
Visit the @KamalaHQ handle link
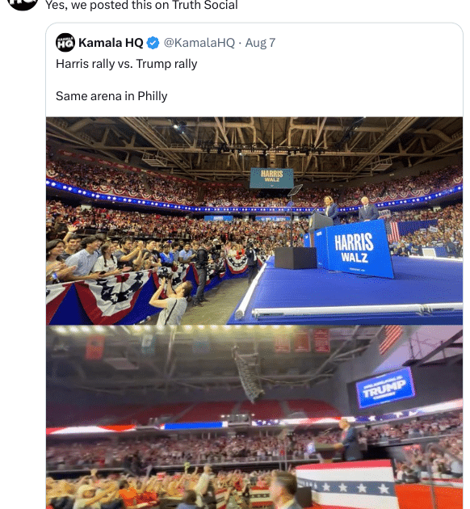[x=199, y=43]
